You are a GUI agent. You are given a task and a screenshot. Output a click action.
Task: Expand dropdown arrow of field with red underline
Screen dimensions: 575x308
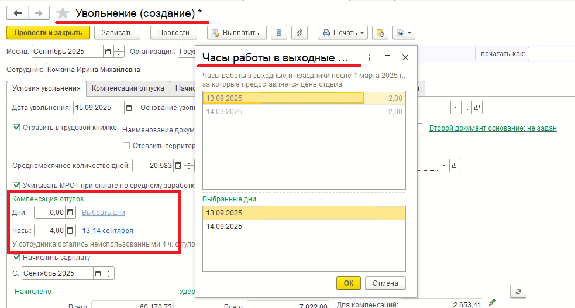click(444, 166)
